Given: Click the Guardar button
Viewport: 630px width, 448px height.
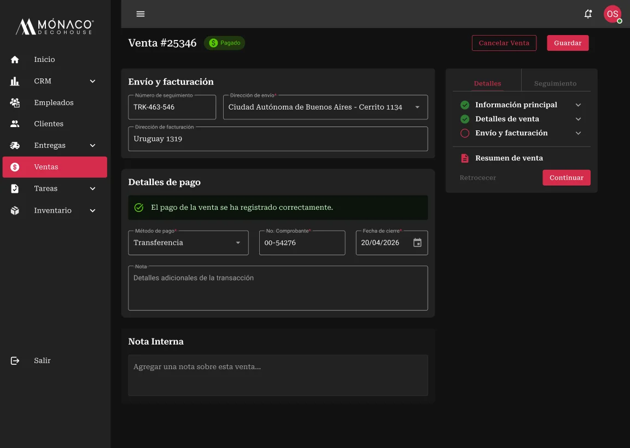Looking at the screenshot, I should (x=567, y=43).
